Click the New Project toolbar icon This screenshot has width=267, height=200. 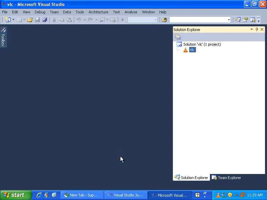(x=8, y=20)
